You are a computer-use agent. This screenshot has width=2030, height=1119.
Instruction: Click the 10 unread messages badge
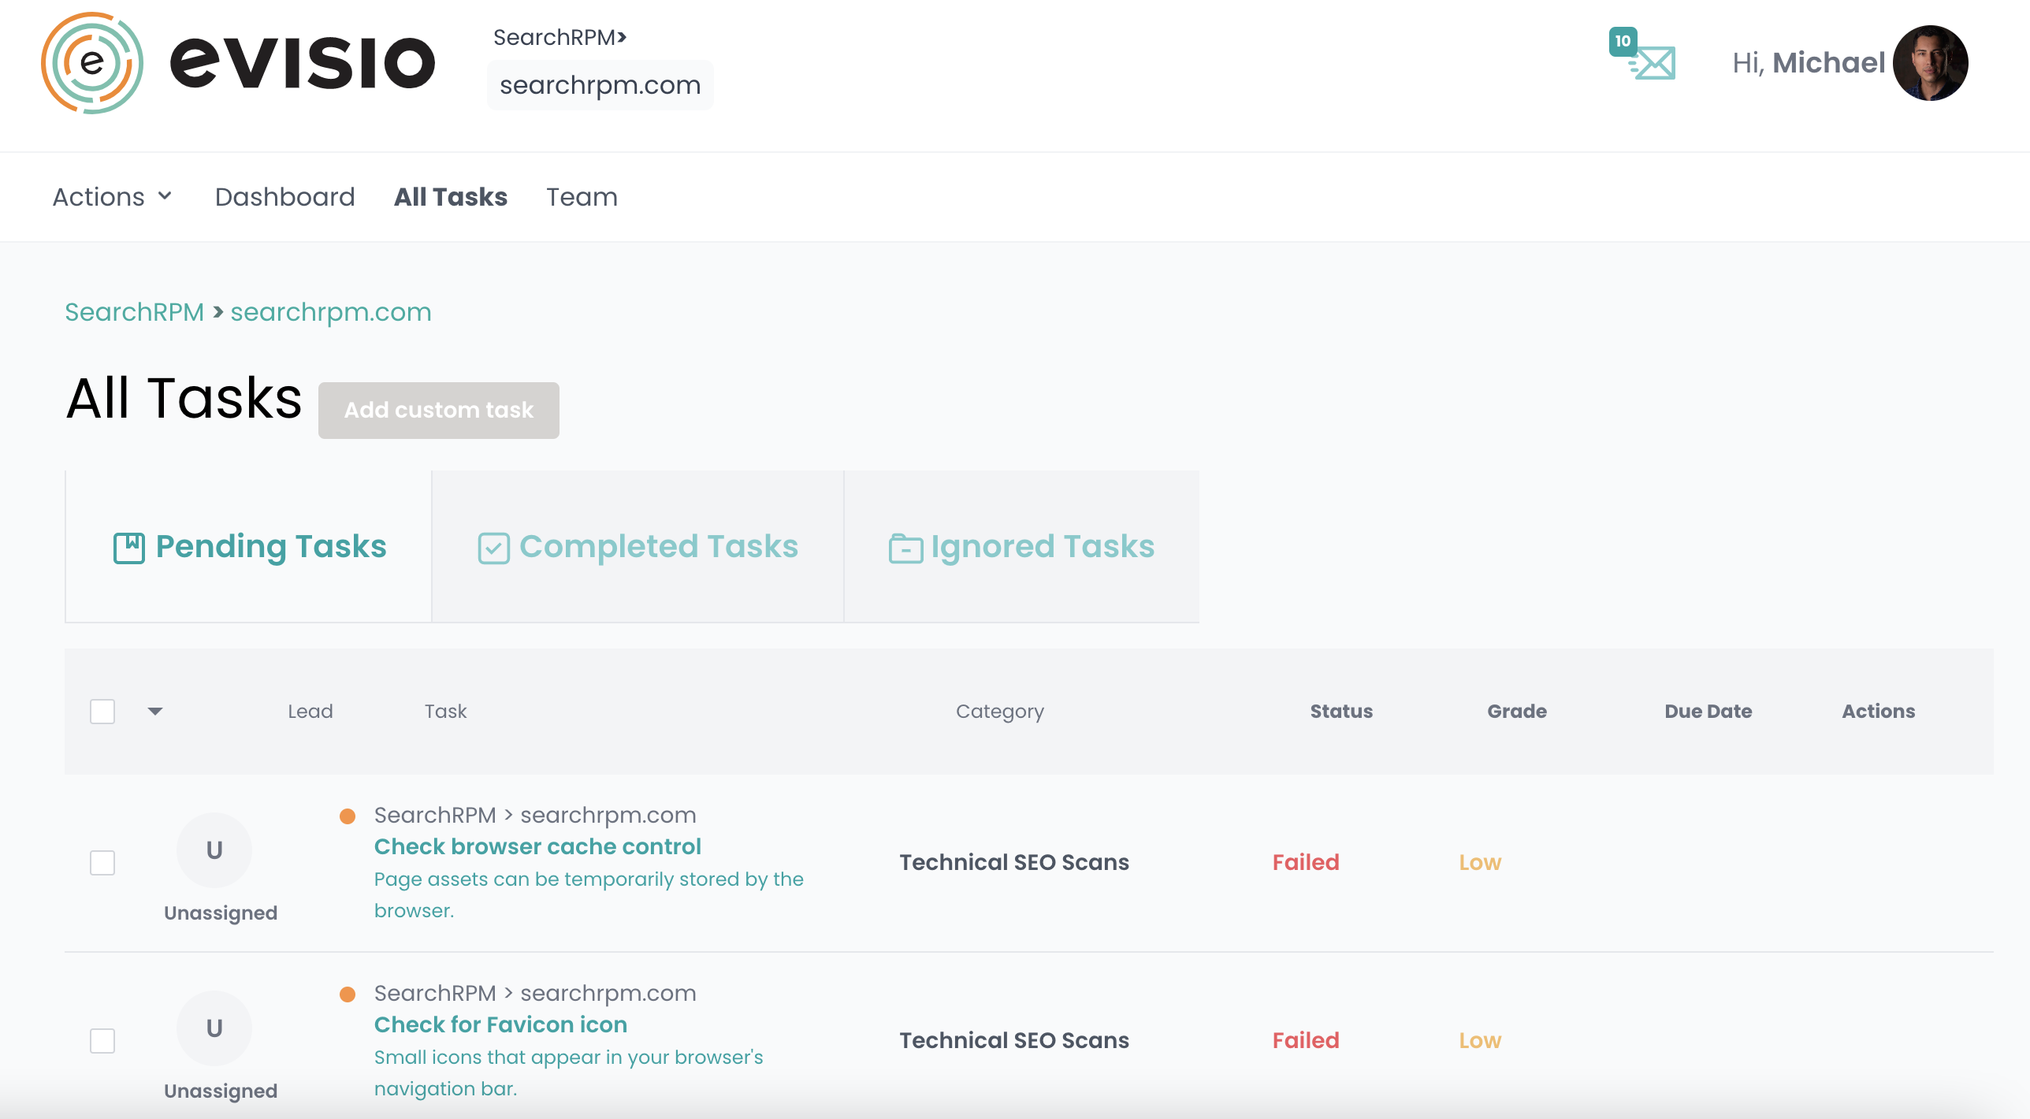[1623, 41]
